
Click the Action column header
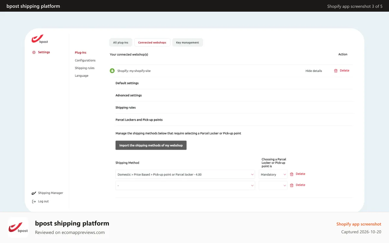pos(343,54)
